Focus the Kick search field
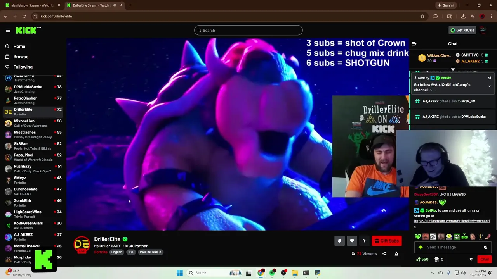 tap(248, 30)
